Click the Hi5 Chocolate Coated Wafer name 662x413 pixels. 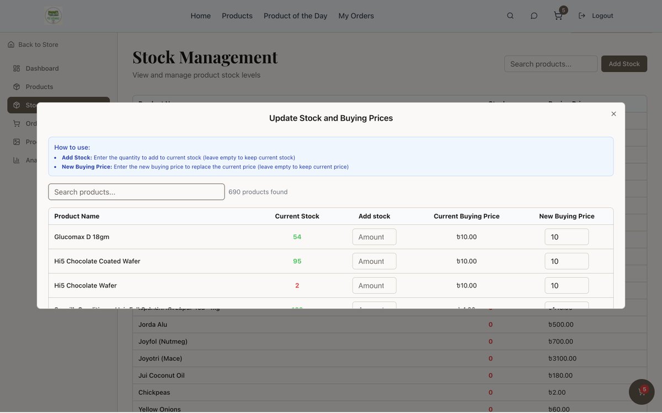97,261
